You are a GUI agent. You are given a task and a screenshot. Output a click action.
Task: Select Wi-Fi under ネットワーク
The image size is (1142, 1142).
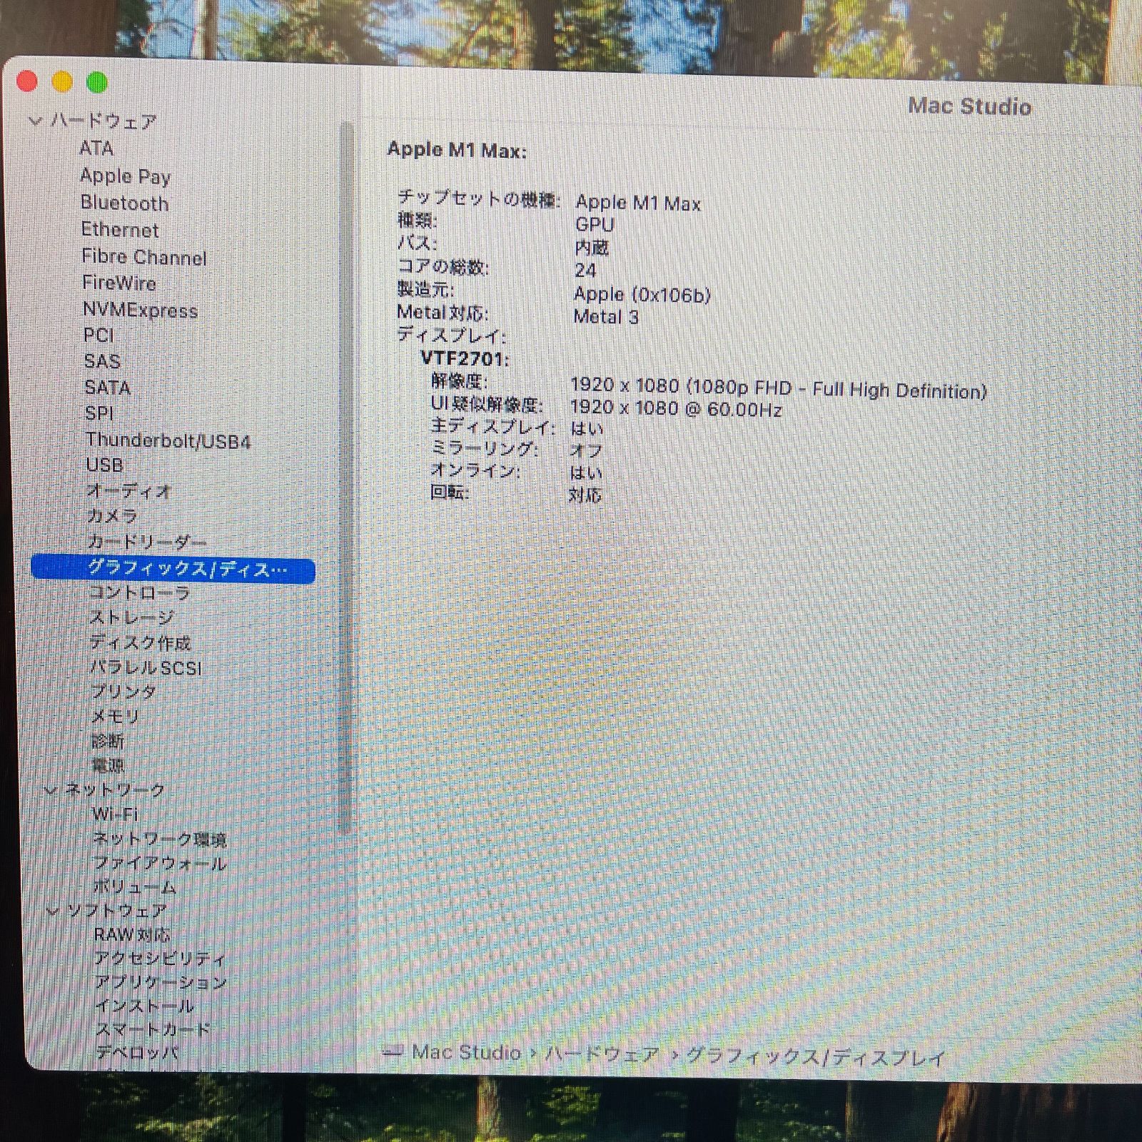115,814
